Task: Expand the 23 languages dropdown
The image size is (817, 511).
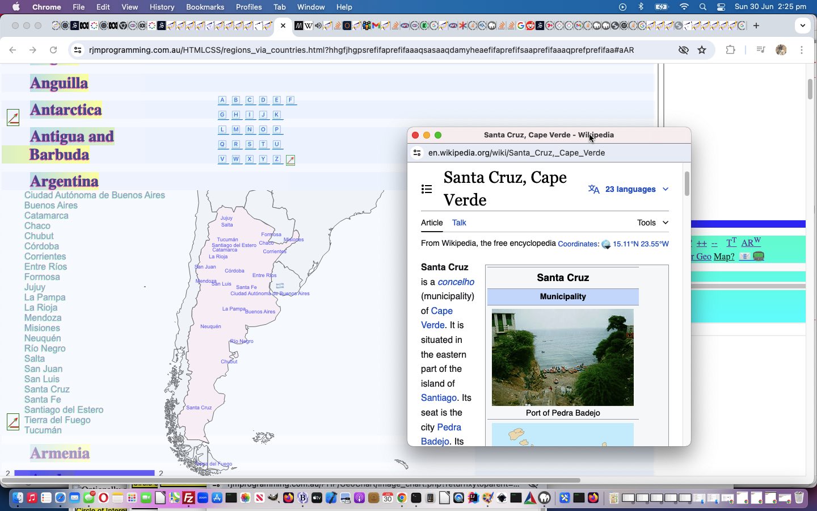Action: point(629,189)
